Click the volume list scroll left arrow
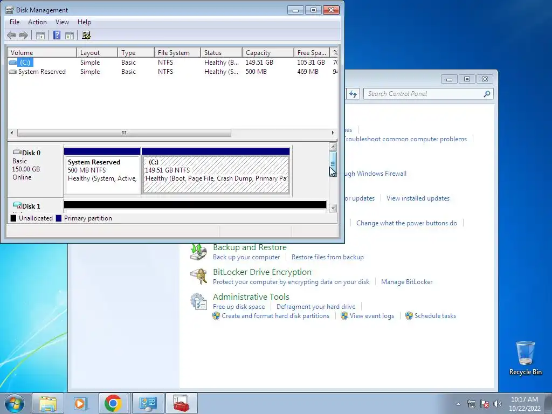The image size is (552, 414). click(12, 133)
